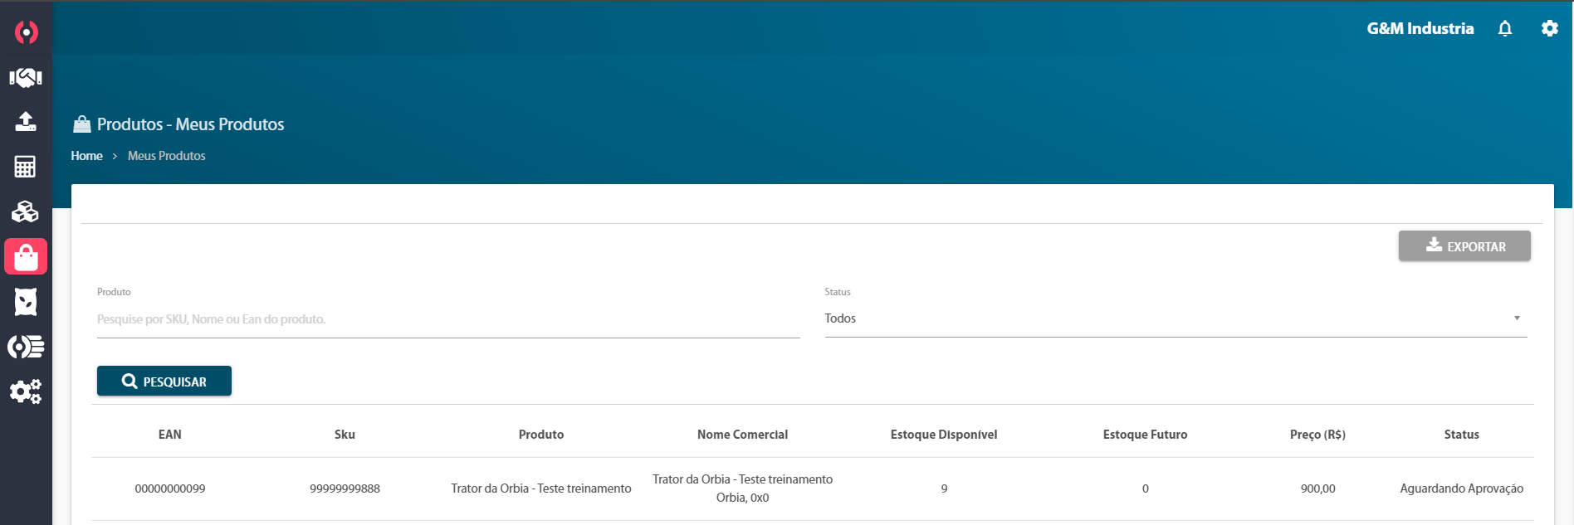The image size is (1574, 525).
Task: Click future stock value 0
Action: 1145,489
